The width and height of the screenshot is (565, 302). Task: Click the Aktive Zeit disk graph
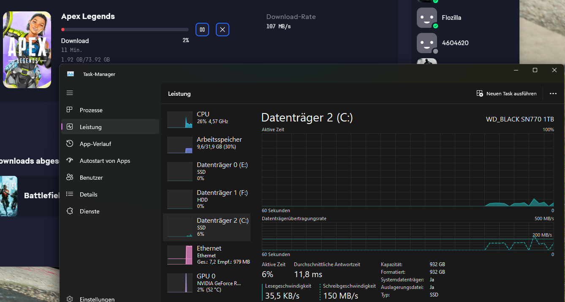(x=408, y=170)
